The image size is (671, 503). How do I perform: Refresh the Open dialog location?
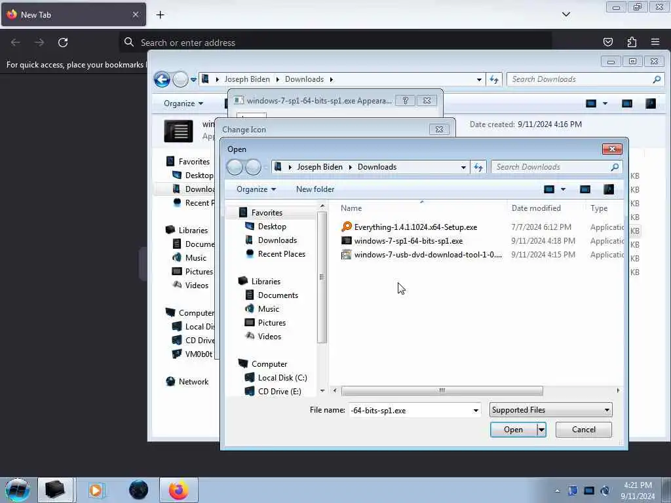click(478, 167)
